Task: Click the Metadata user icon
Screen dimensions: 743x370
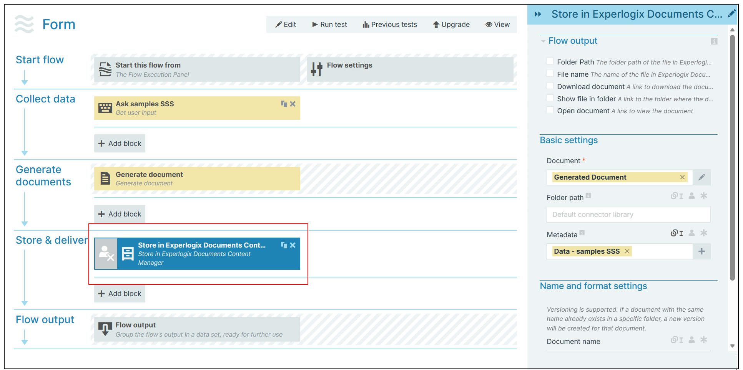Action: click(x=691, y=233)
